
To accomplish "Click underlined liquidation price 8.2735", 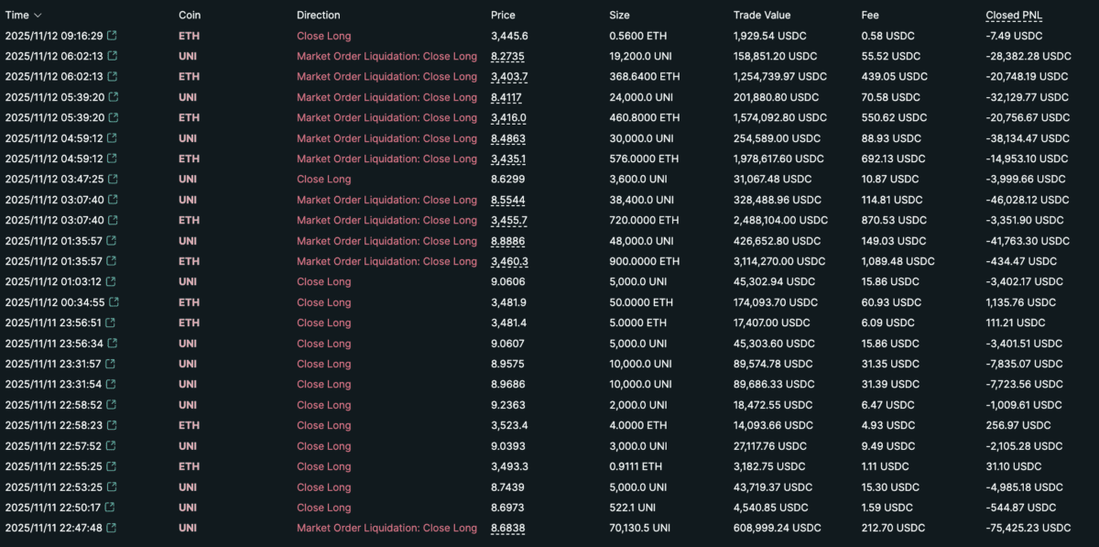I will tap(507, 56).
